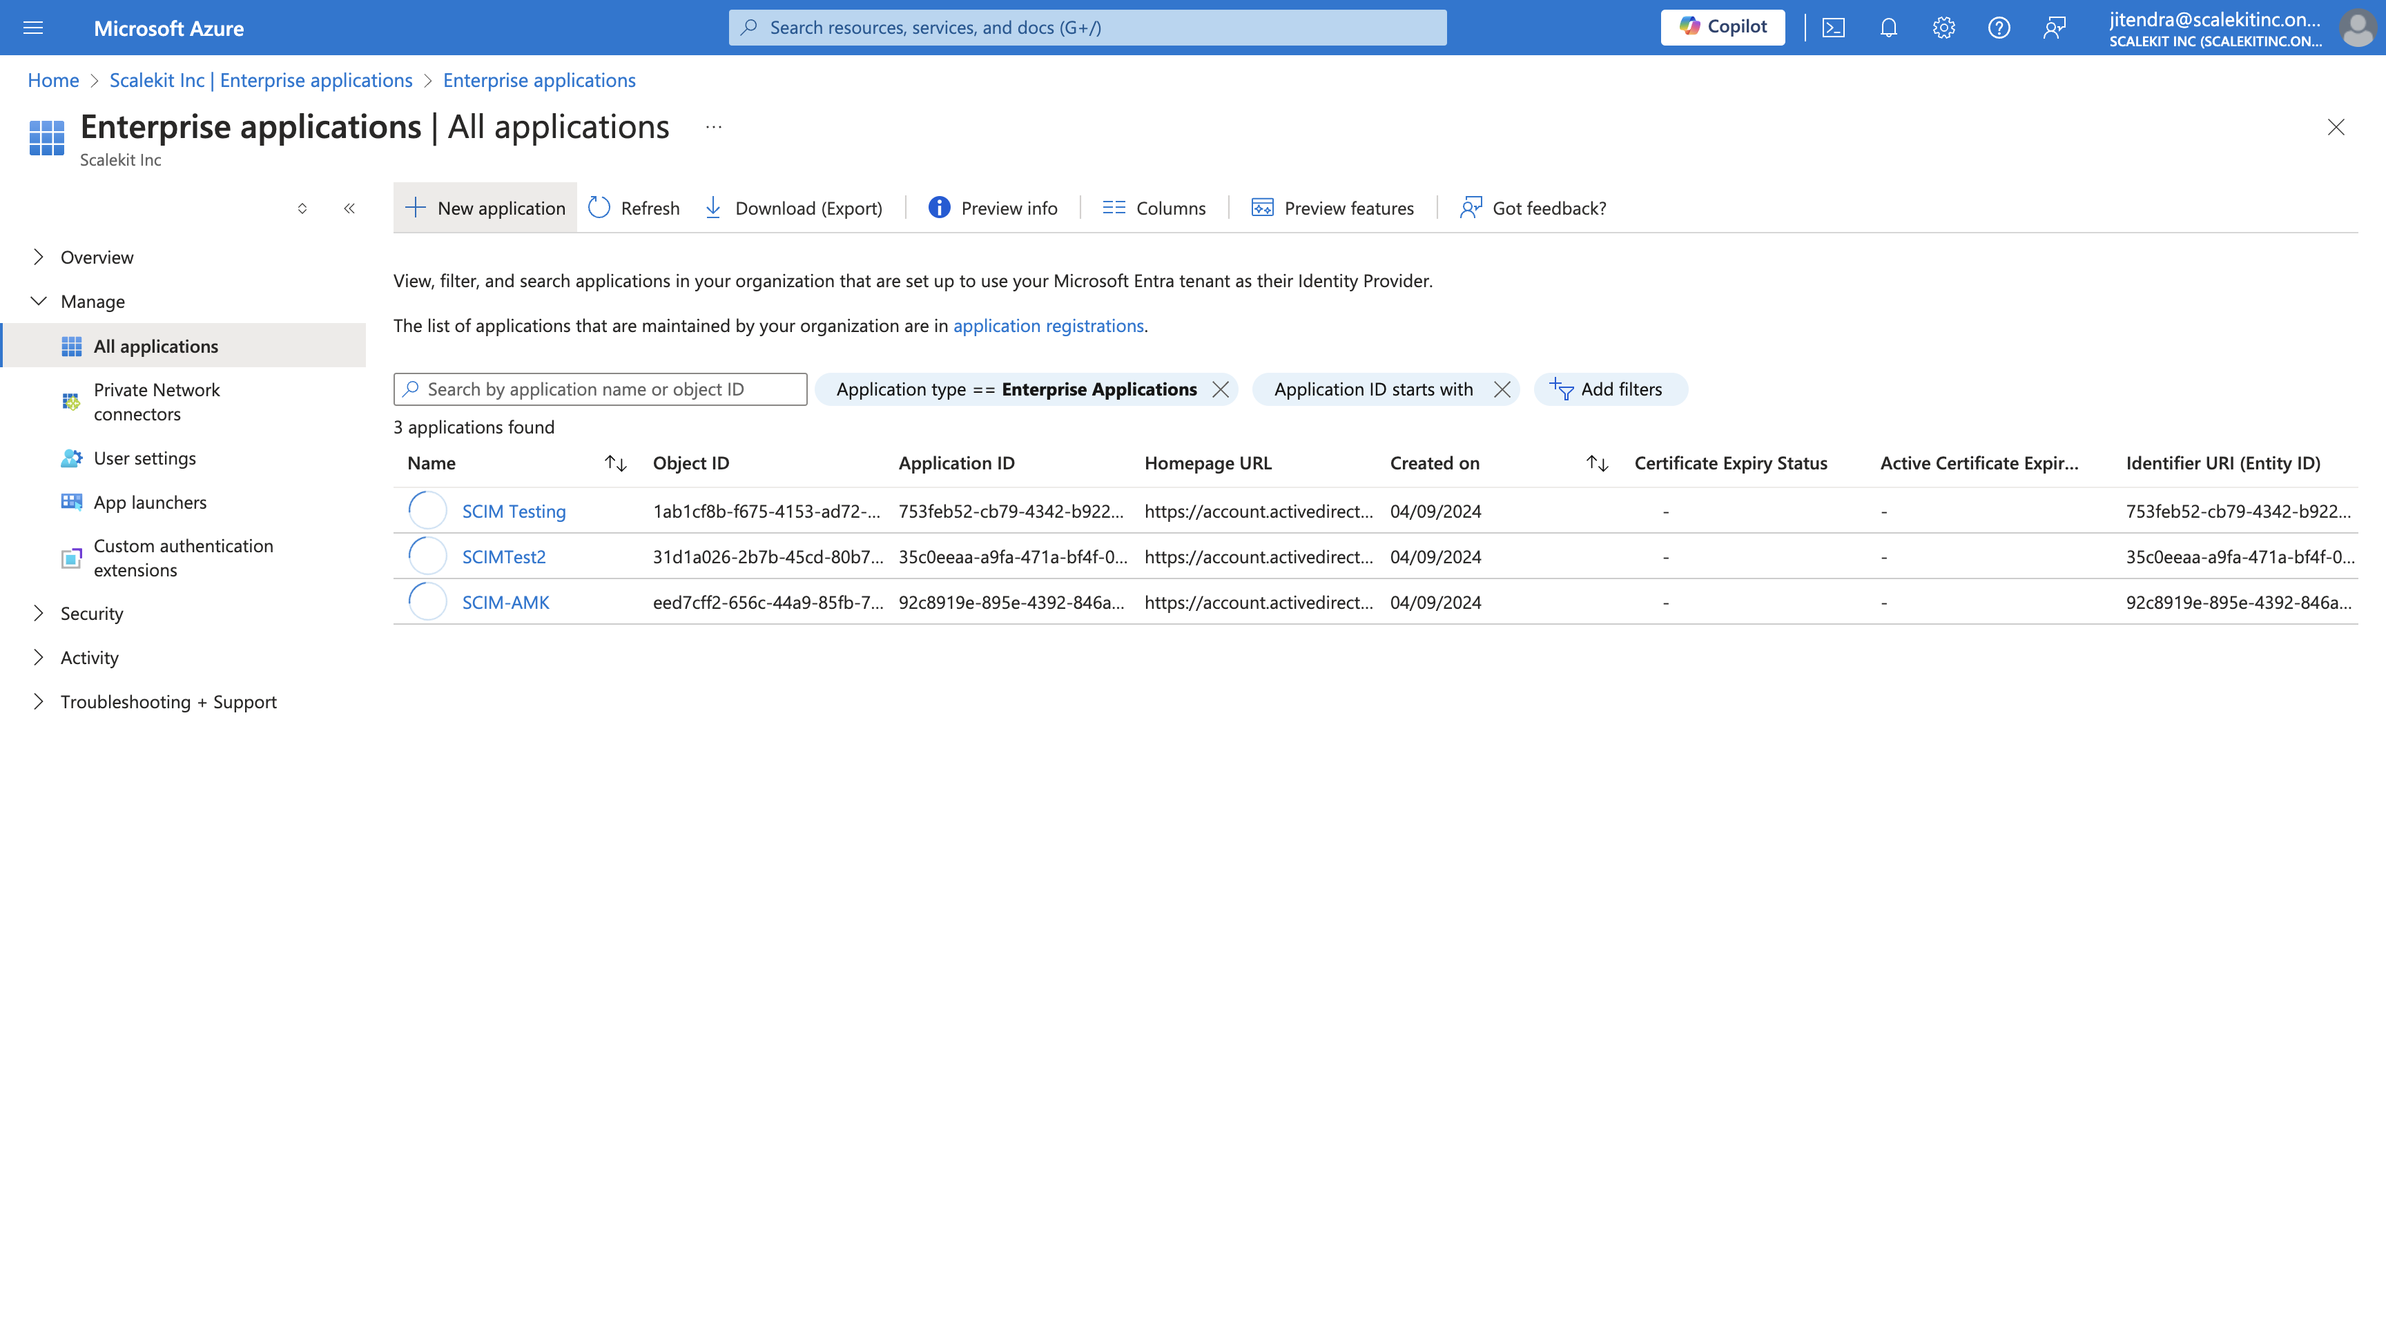
Task: Click New application
Action: pyautogui.click(x=485, y=207)
